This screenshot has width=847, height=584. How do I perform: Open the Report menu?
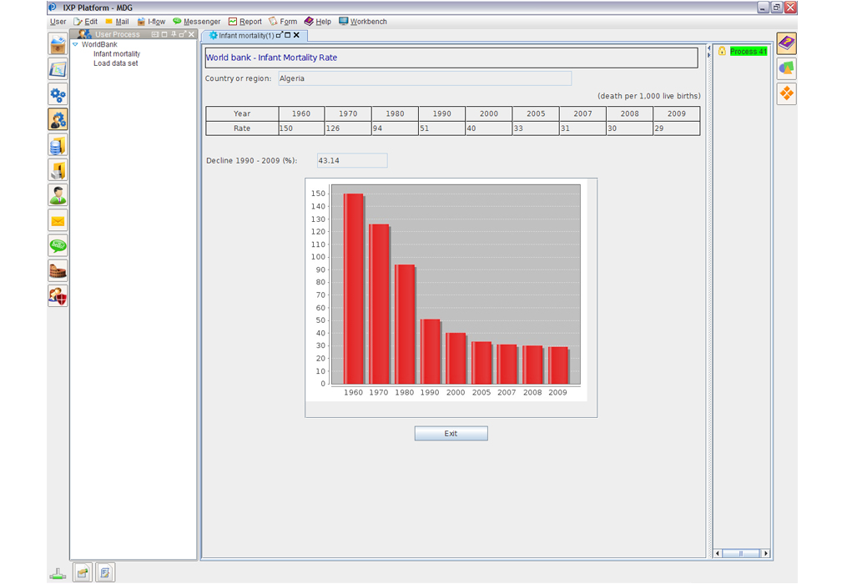pos(245,22)
